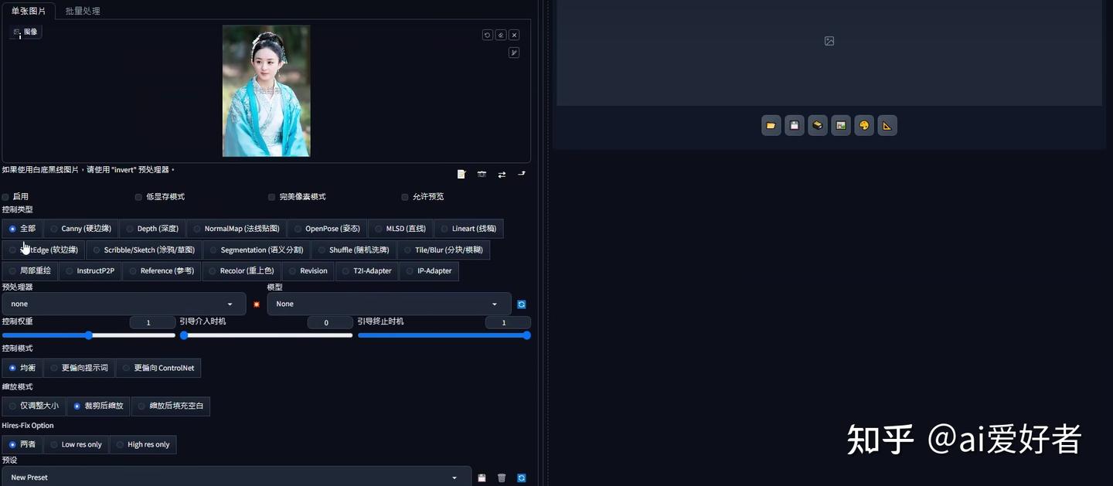Screen dimensions: 1113x486
Task: Choose the 仅调整大小 resize mode
Action: pos(33,406)
